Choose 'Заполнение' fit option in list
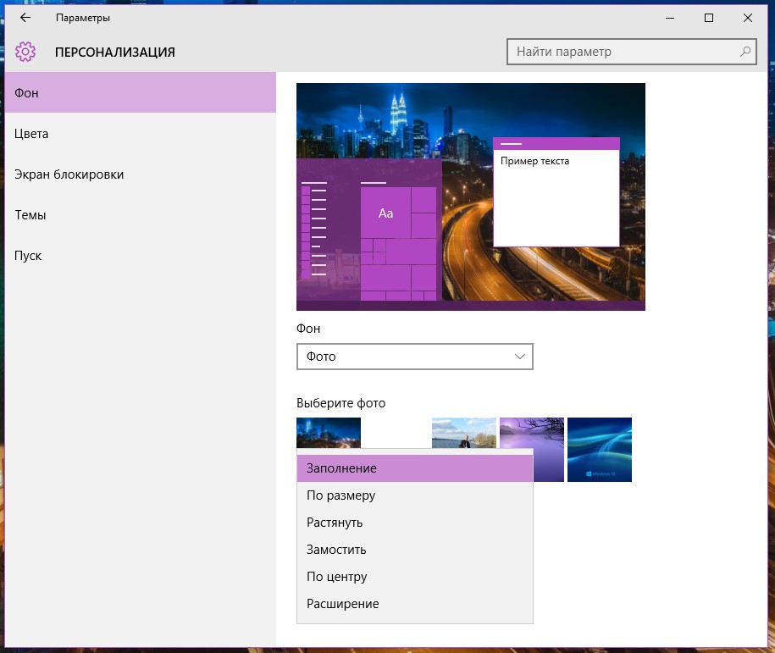The image size is (775, 653). [x=414, y=468]
